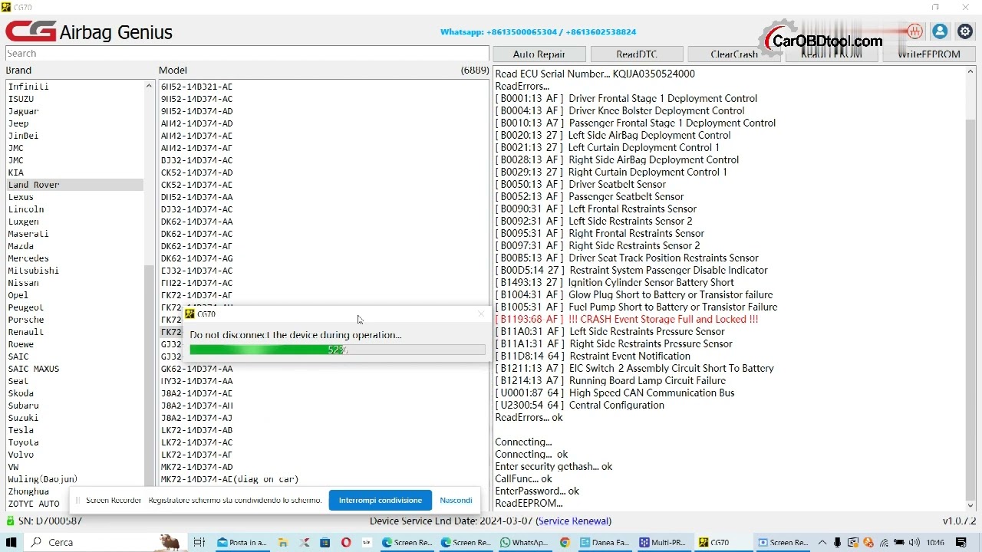Focus the Search input field

247,54
